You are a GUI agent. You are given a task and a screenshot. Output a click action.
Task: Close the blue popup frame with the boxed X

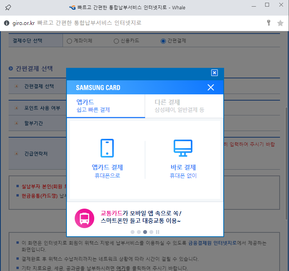214,73
